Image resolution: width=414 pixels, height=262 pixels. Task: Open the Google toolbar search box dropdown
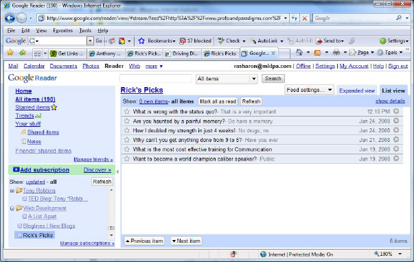90,41
